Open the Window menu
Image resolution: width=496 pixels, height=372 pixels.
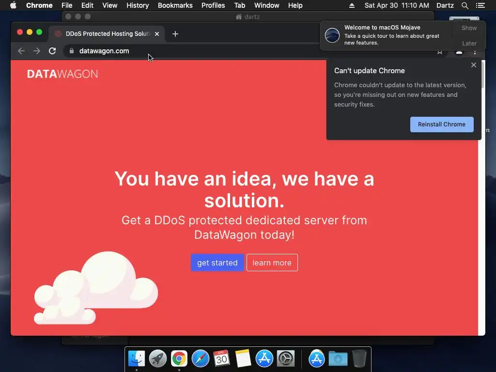(267, 5)
